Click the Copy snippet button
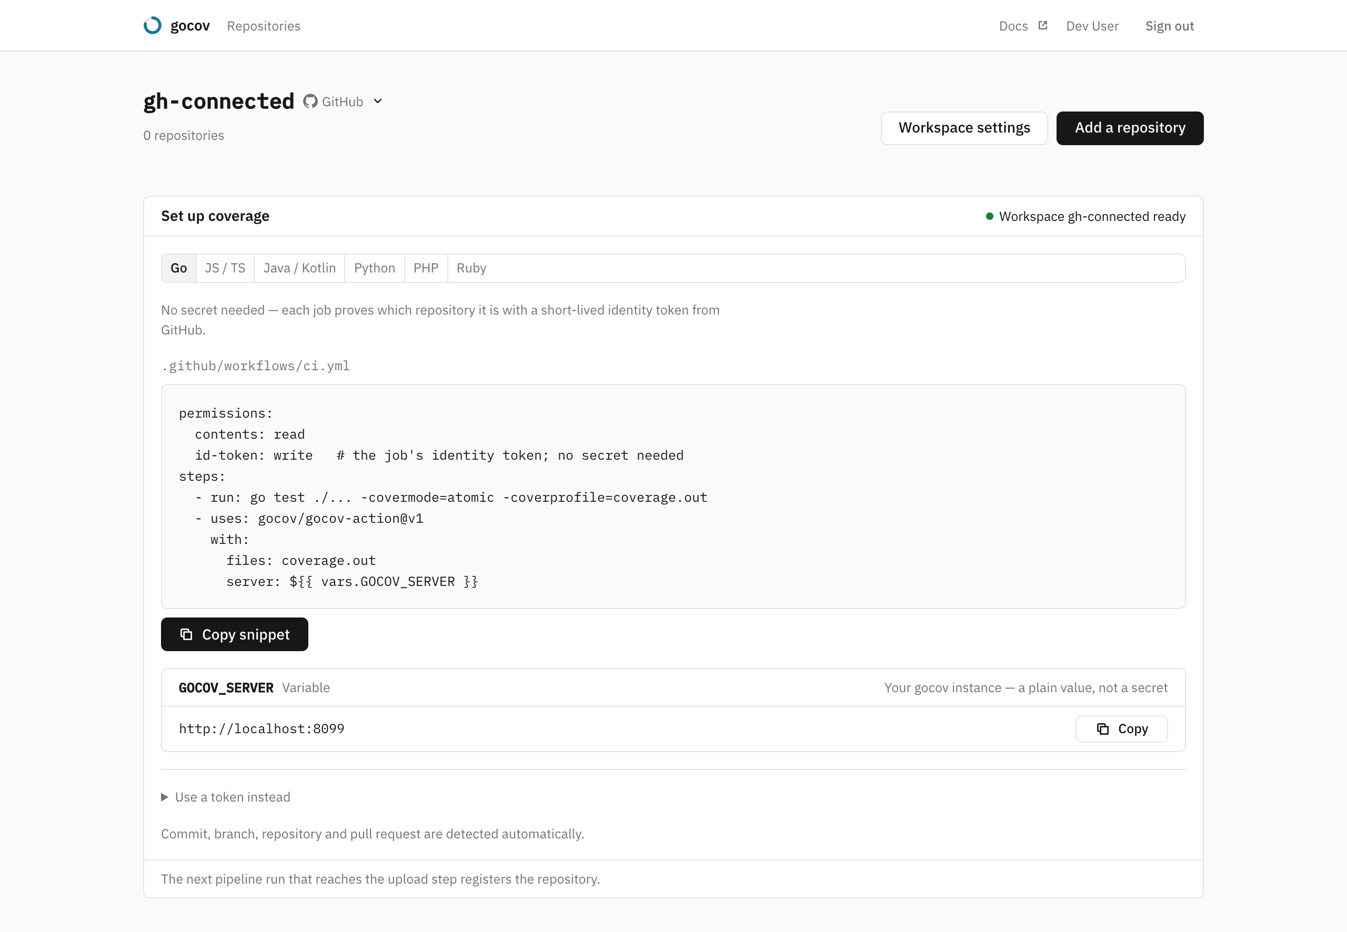The width and height of the screenshot is (1347, 932). coord(234,634)
